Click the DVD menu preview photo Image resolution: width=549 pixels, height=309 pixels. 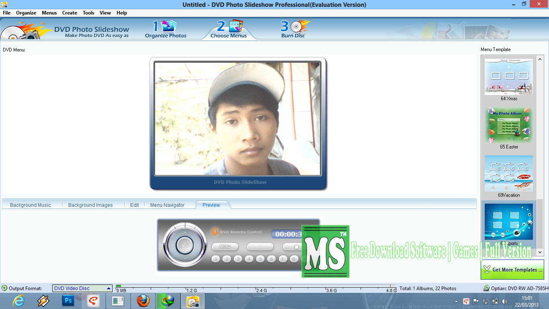click(238, 118)
